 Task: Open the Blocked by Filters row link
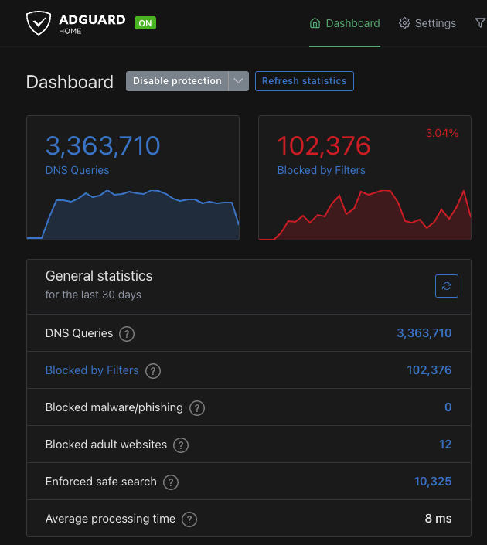92,370
